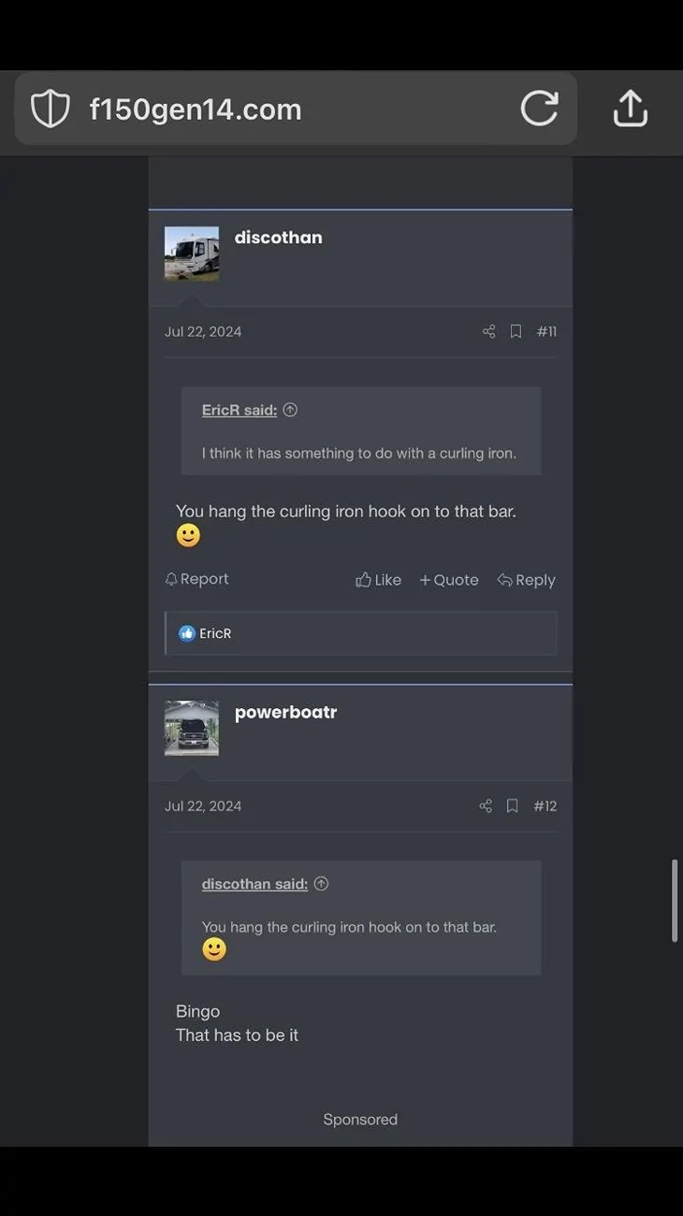Viewport: 683px width, 1216px height.
Task: Open the f150gen14.com address field
Action: click(x=296, y=109)
